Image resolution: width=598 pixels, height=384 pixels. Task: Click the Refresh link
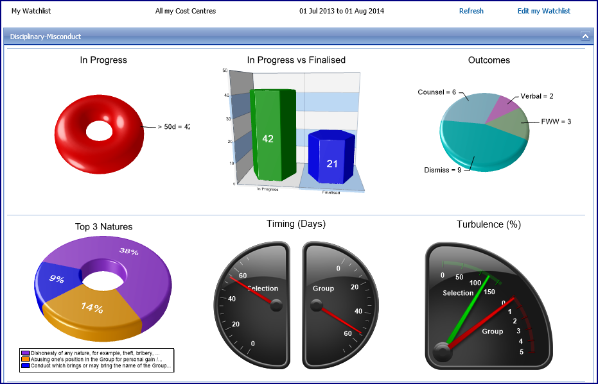click(x=471, y=11)
